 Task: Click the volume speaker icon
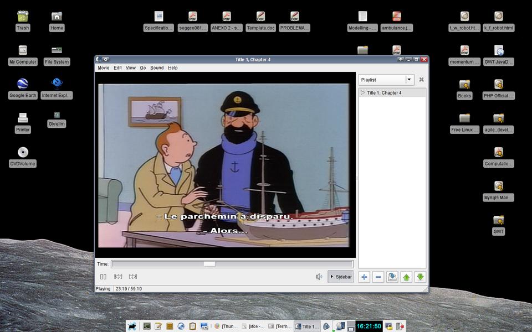[x=319, y=277]
